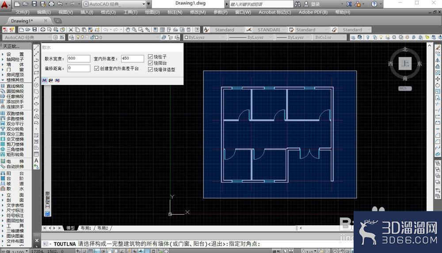The width and height of the screenshot is (442, 253).
Task: Click the 室内外高差 input field
Action: [133, 59]
